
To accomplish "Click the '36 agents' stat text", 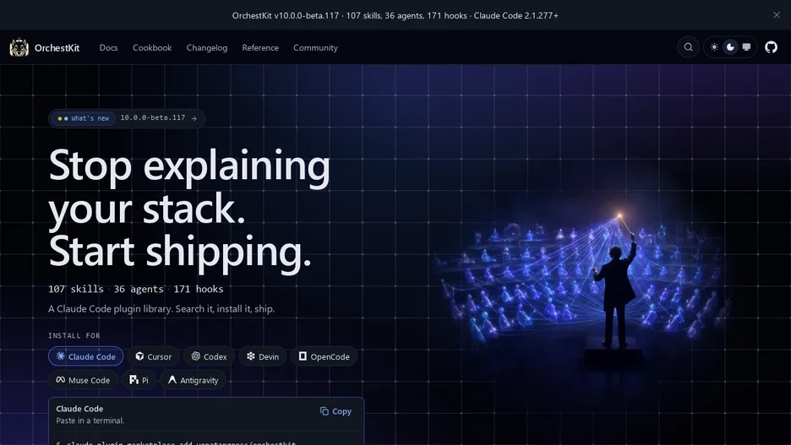I will [139, 290].
